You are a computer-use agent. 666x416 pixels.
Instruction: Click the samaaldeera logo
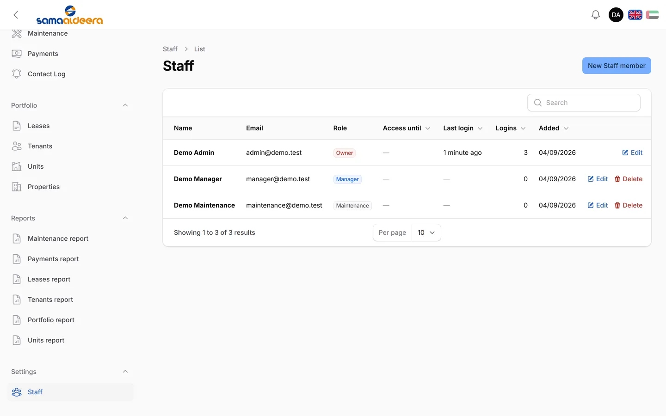click(x=69, y=15)
